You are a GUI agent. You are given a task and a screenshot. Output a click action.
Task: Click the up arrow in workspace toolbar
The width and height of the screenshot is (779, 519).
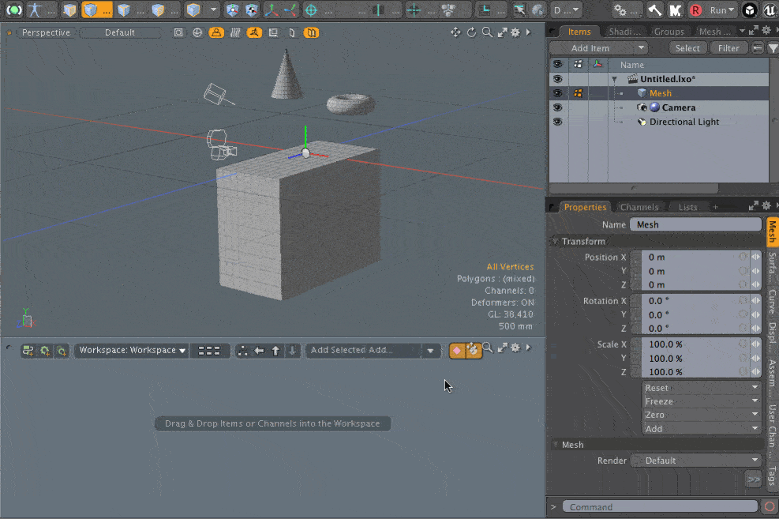[275, 350]
